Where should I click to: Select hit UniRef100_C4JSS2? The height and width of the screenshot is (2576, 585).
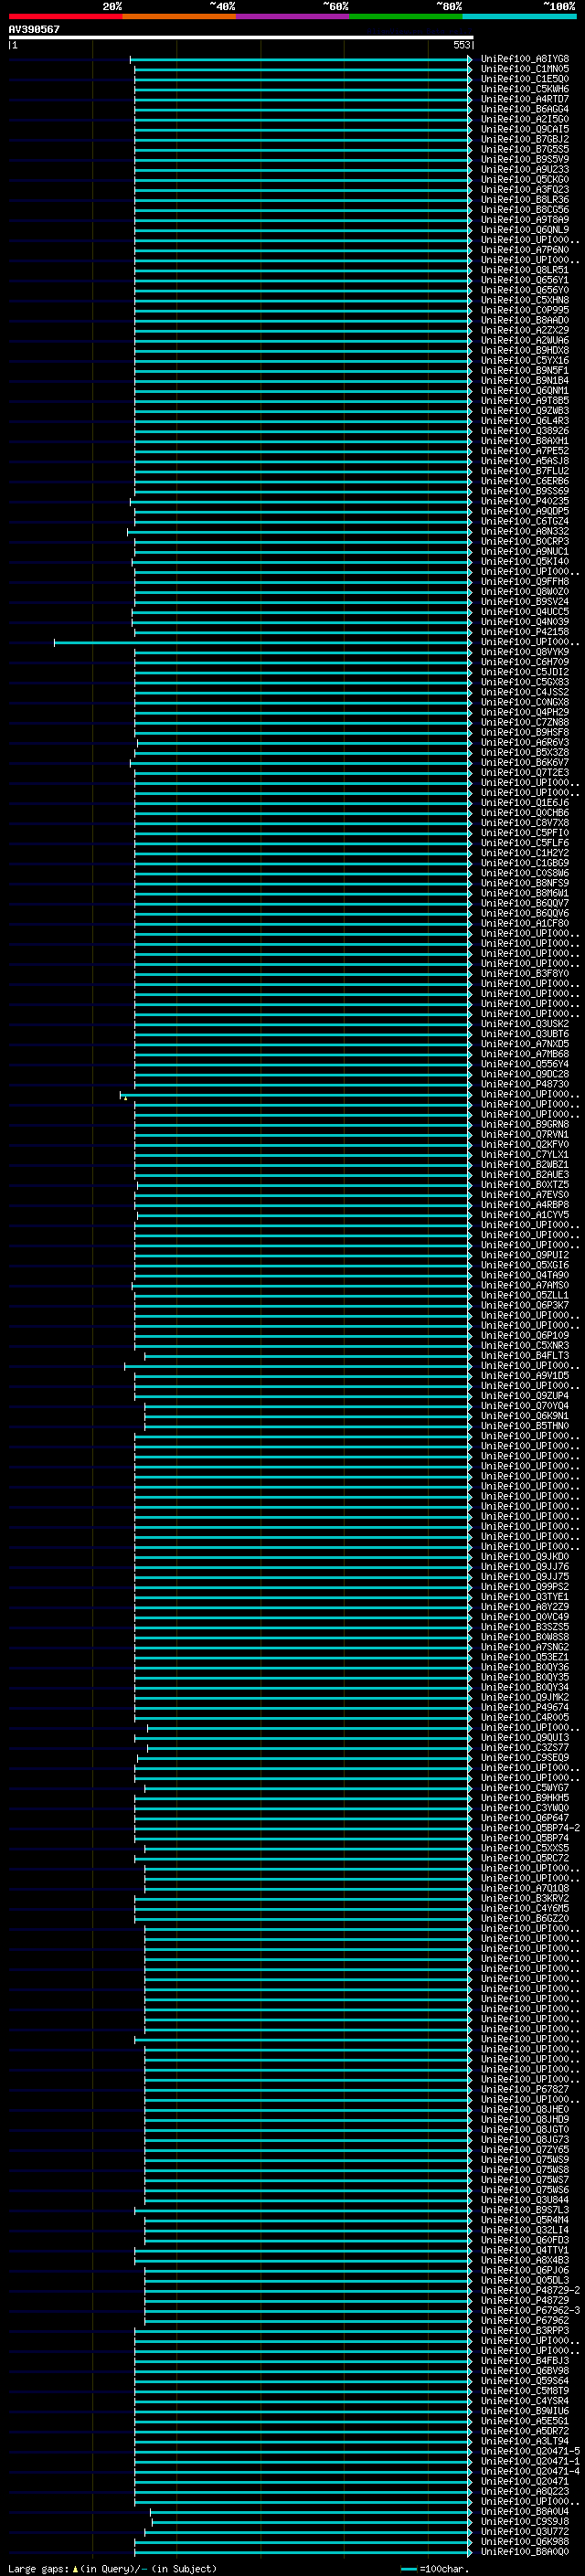pos(525,693)
